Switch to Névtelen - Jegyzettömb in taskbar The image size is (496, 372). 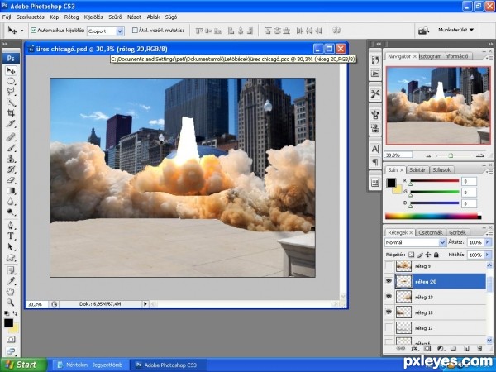(90, 365)
